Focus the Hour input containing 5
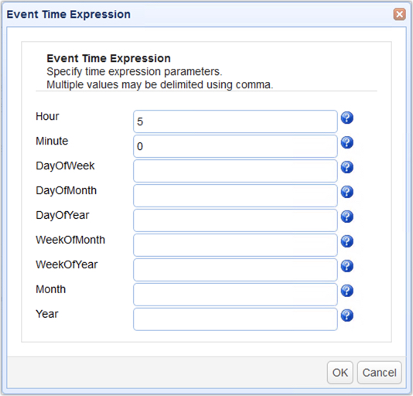413x396 pixels. click(x=235, y=121)
